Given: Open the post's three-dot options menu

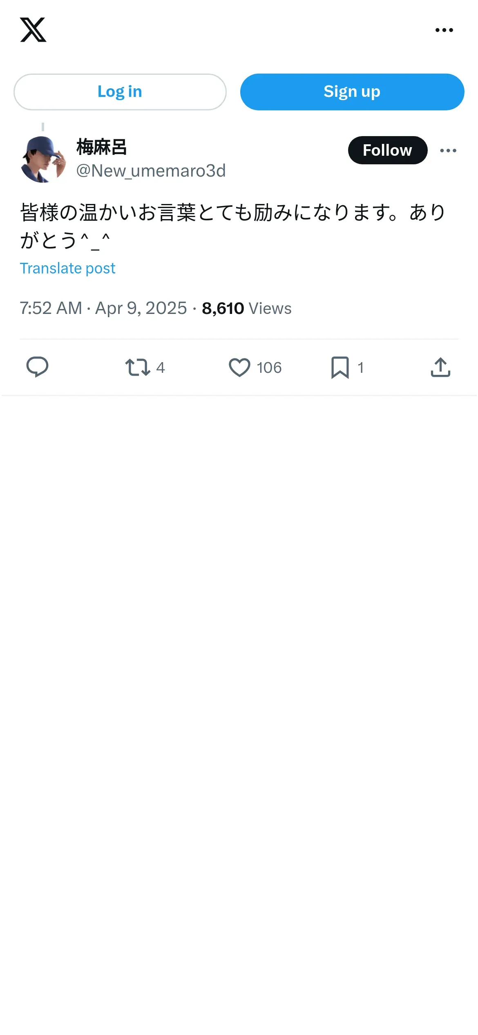Looking at the screenshot, I should [448, 150].
